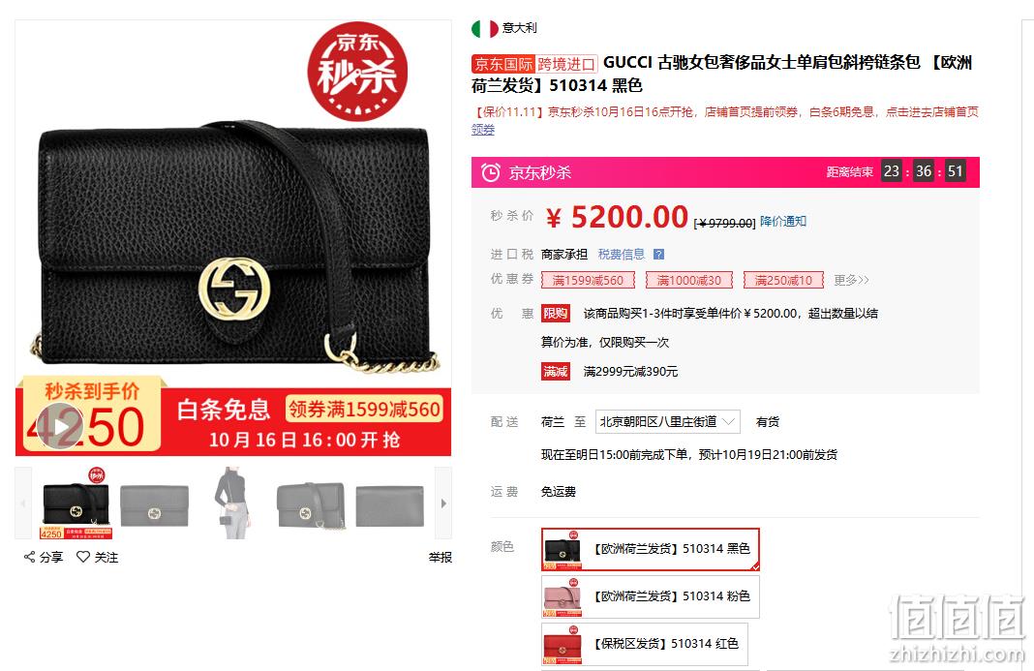The image size is (1034, 671).
Task: Click the tax info question mark icon
Action: [658, 254]
